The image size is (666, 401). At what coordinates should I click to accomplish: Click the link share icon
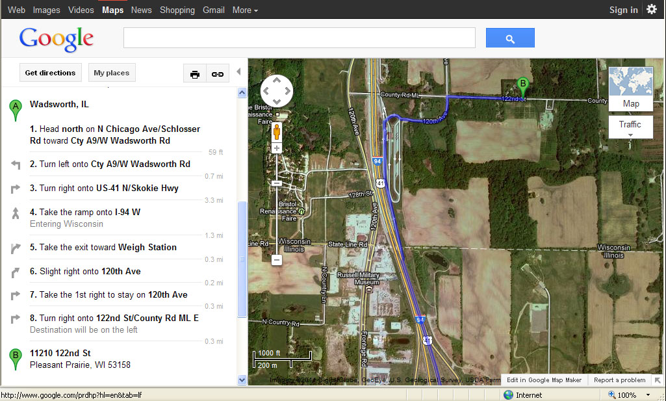click(218, 74)
